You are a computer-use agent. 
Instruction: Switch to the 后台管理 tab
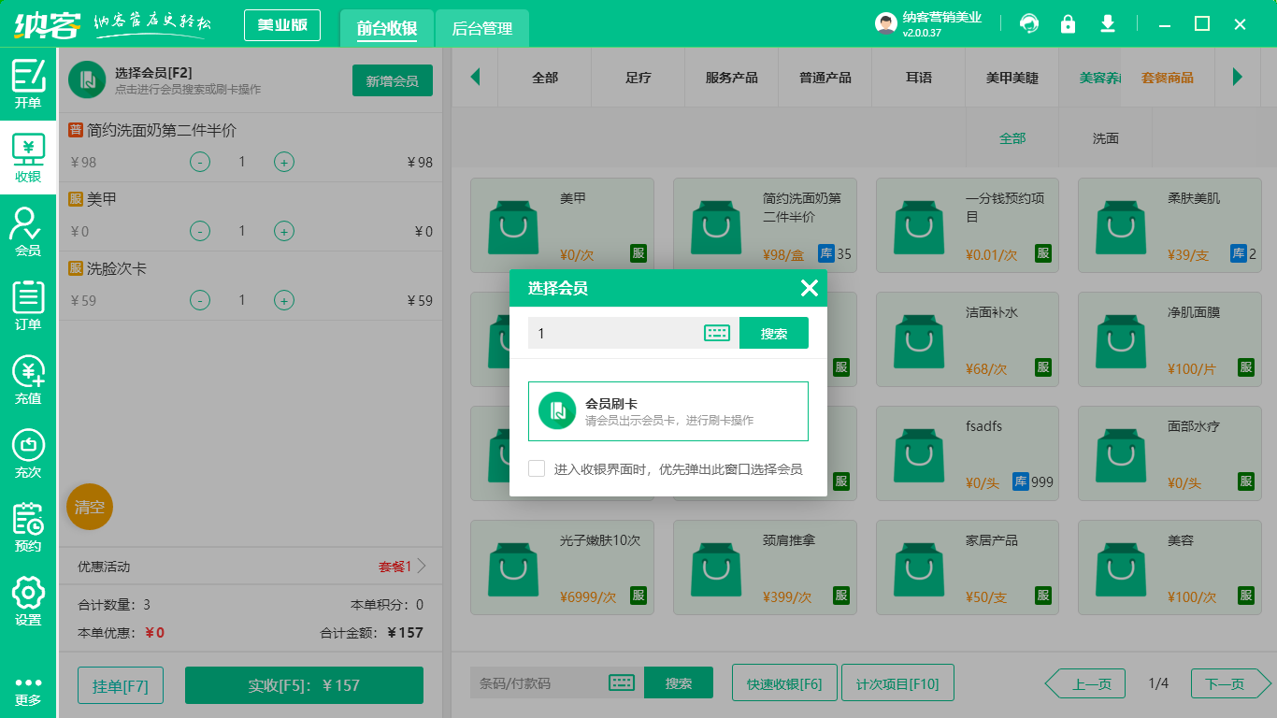pos(482,28)
